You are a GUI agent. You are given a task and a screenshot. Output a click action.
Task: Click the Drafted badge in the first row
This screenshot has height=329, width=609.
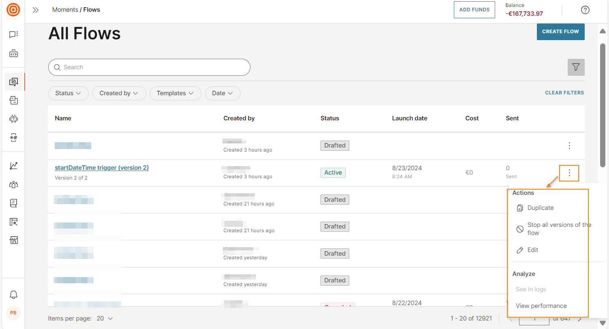[x=335, y=145]
